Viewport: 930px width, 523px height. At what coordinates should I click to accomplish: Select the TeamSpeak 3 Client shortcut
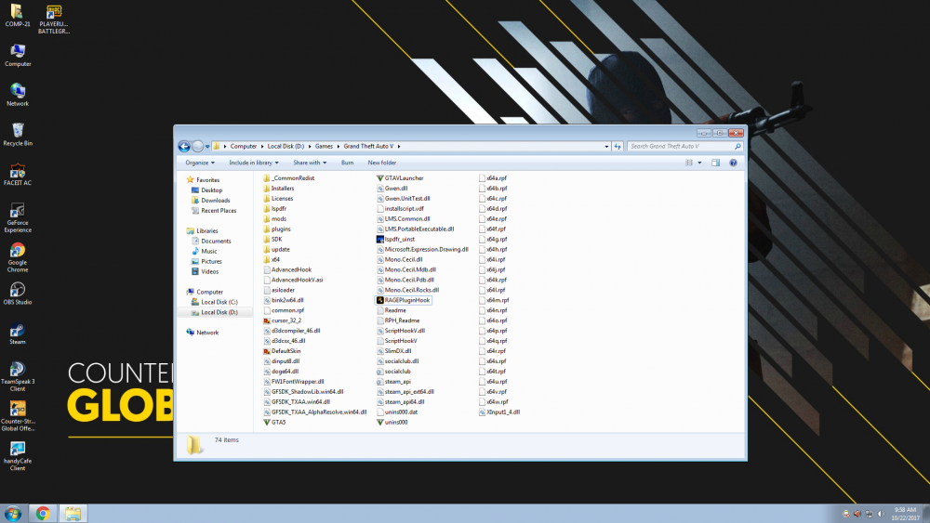17,376
